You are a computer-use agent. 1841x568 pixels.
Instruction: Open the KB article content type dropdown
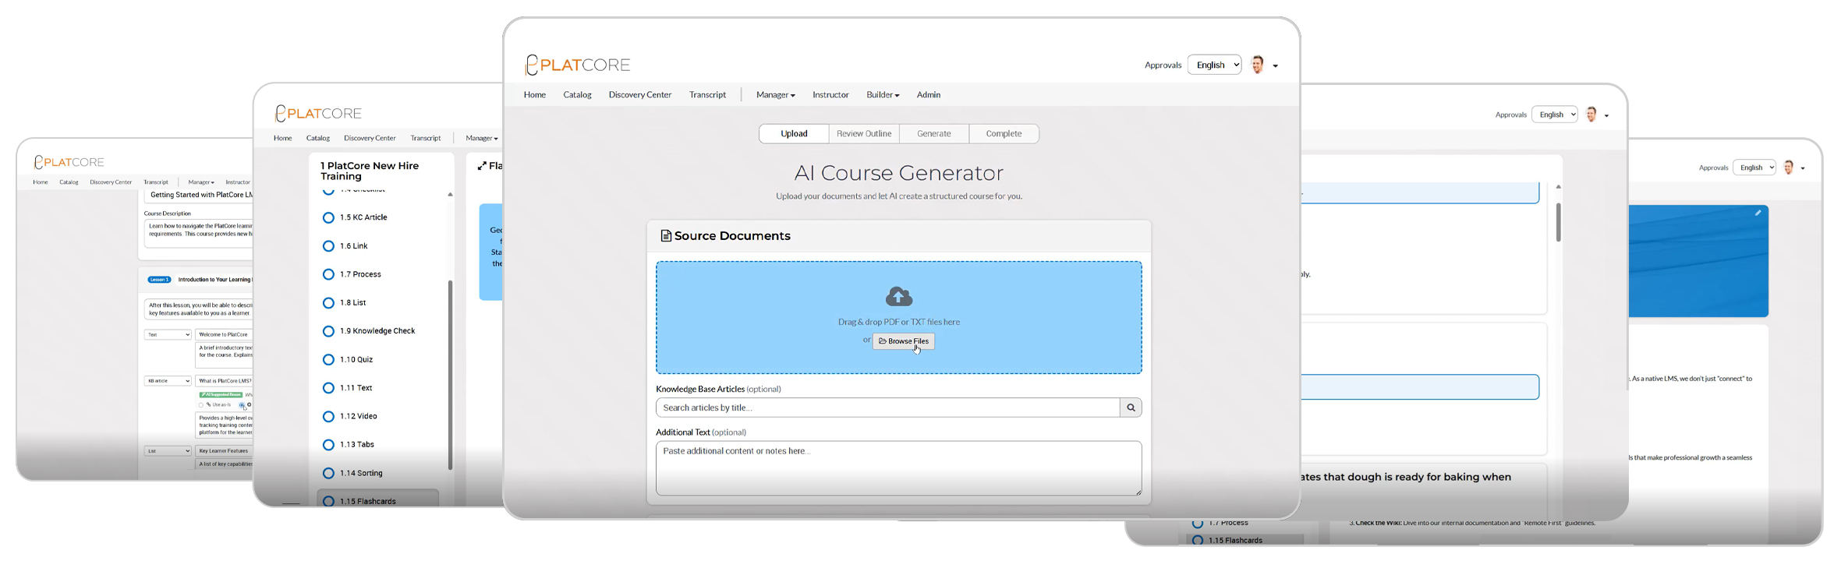click(x=168, y=381)
